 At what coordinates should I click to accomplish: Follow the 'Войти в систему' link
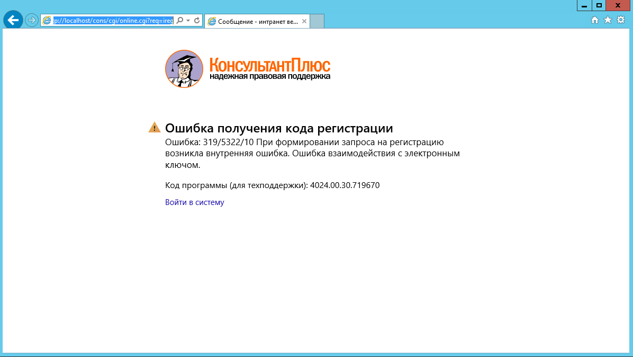point(194,202)
